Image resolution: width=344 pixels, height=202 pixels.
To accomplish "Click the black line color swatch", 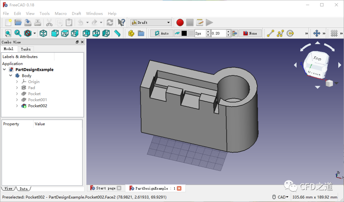I will coord(184,33).
